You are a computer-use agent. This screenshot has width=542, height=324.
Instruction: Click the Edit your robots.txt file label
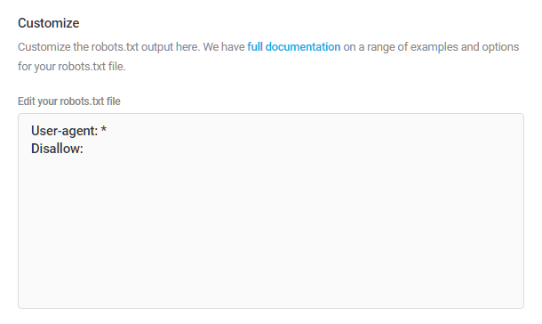[69, 101]
